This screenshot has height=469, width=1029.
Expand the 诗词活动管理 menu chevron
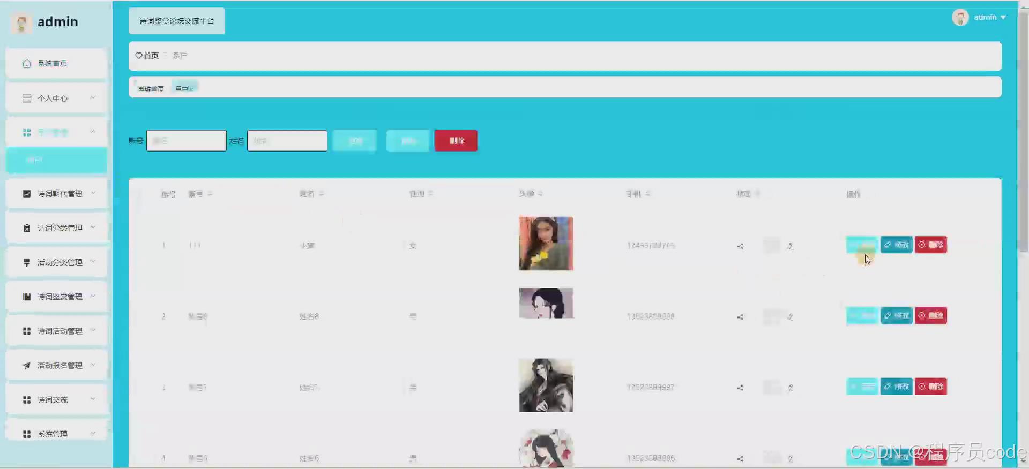(x=93, y=330)
